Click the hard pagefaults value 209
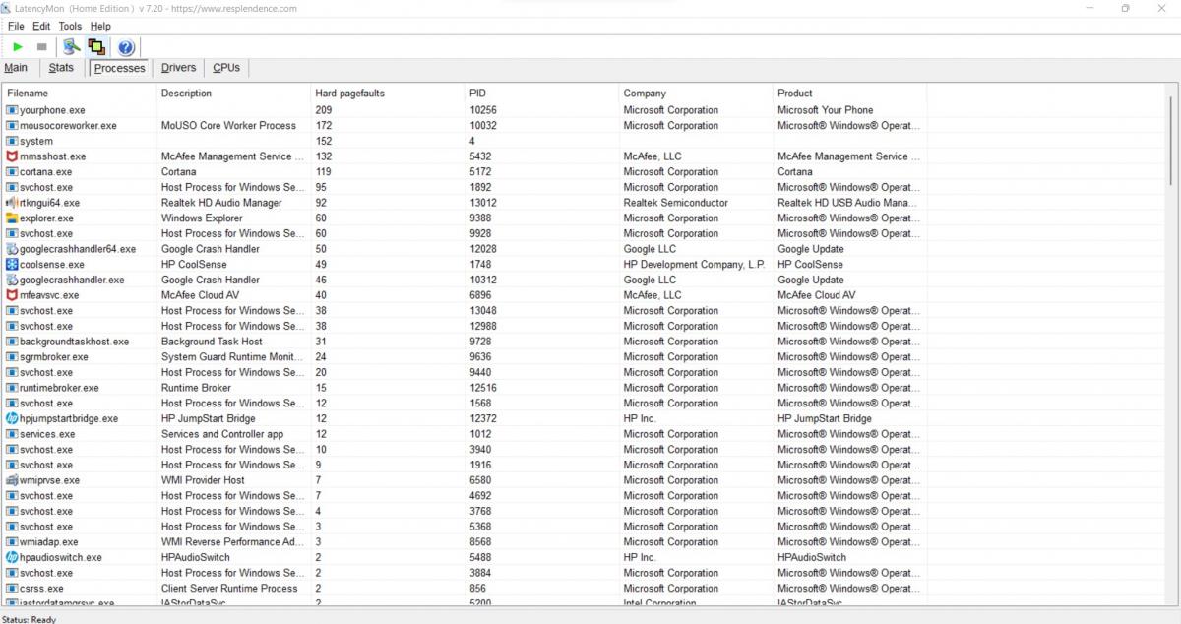Image resolution: width=1181 pixels, height=624 pixels. pyautogui.click(x=324, y=110)
